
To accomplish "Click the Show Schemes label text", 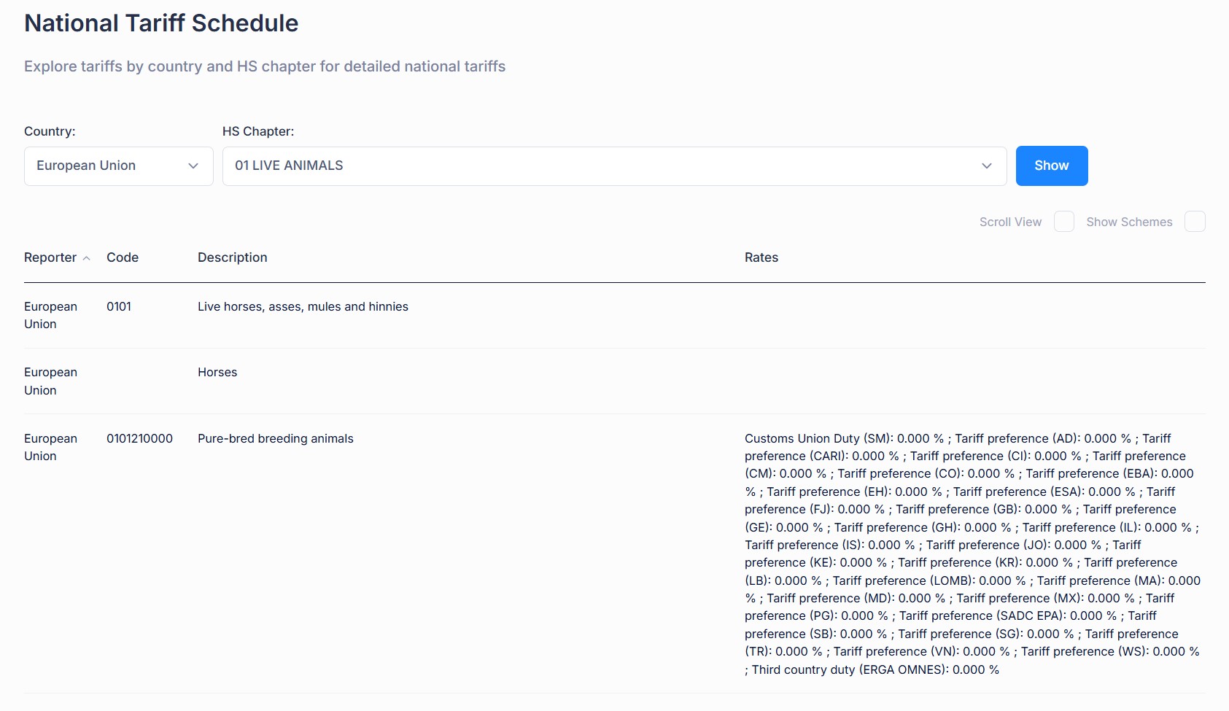I will [x=1129, y=222].
